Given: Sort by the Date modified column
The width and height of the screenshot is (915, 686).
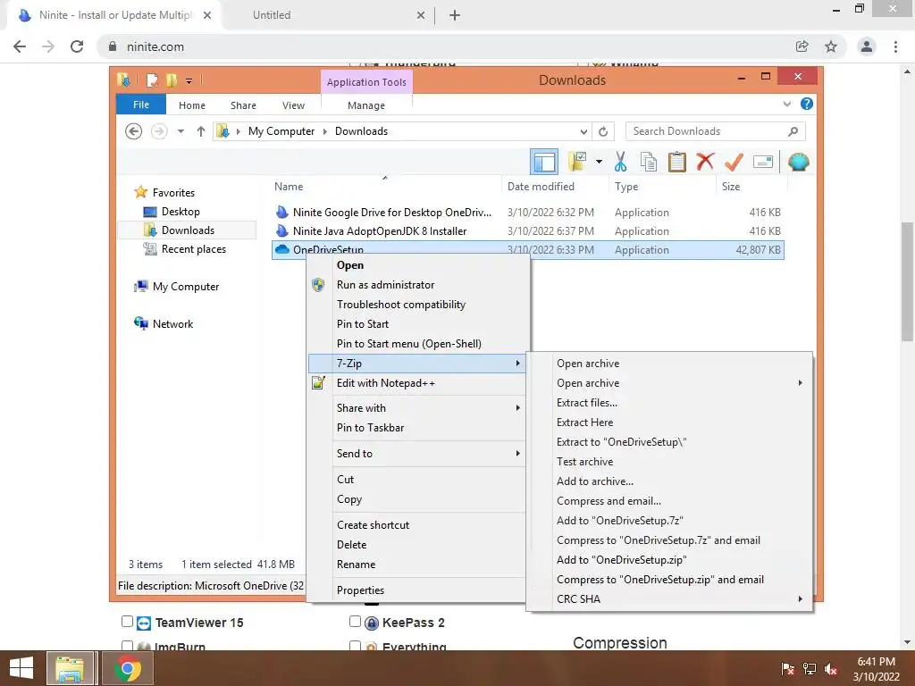Looking at the screenshot, I should [554, 187].
